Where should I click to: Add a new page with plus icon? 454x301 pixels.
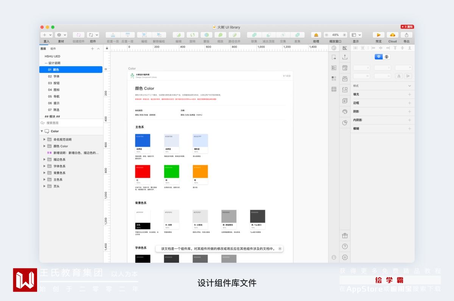tap(92, 49)
